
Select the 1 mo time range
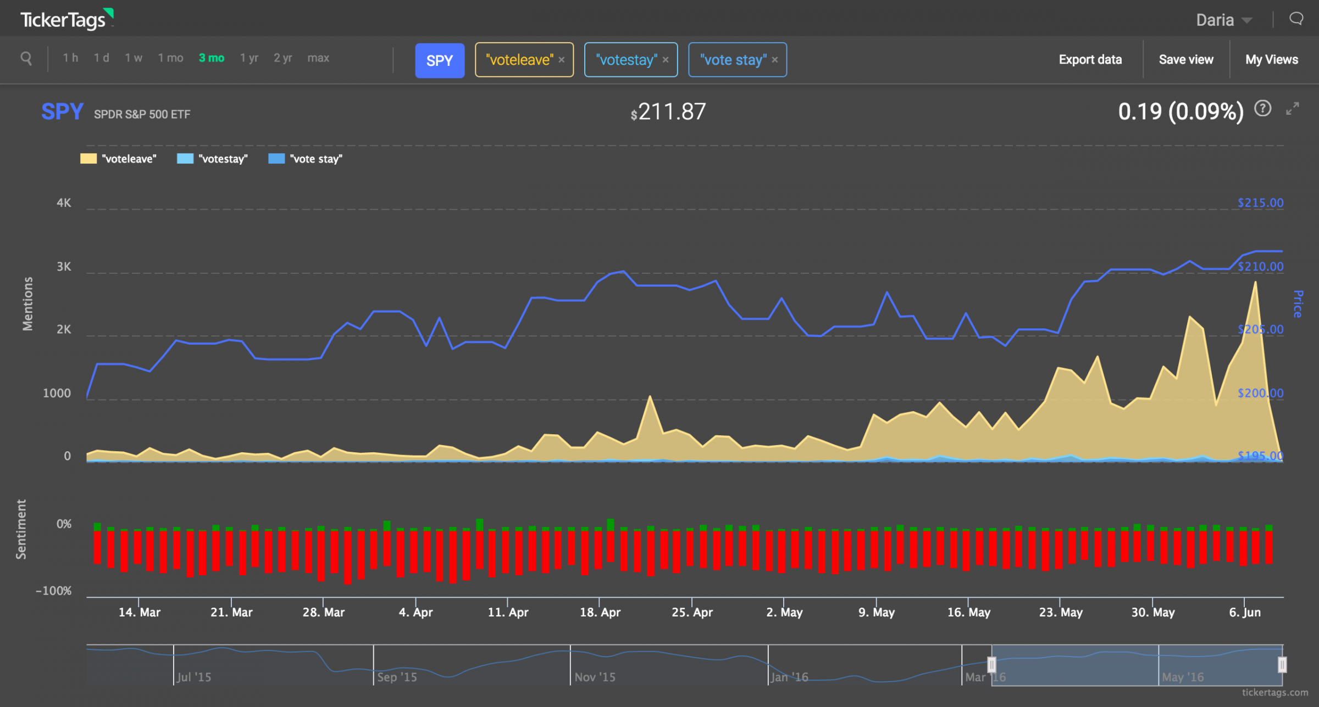(170, 58)
